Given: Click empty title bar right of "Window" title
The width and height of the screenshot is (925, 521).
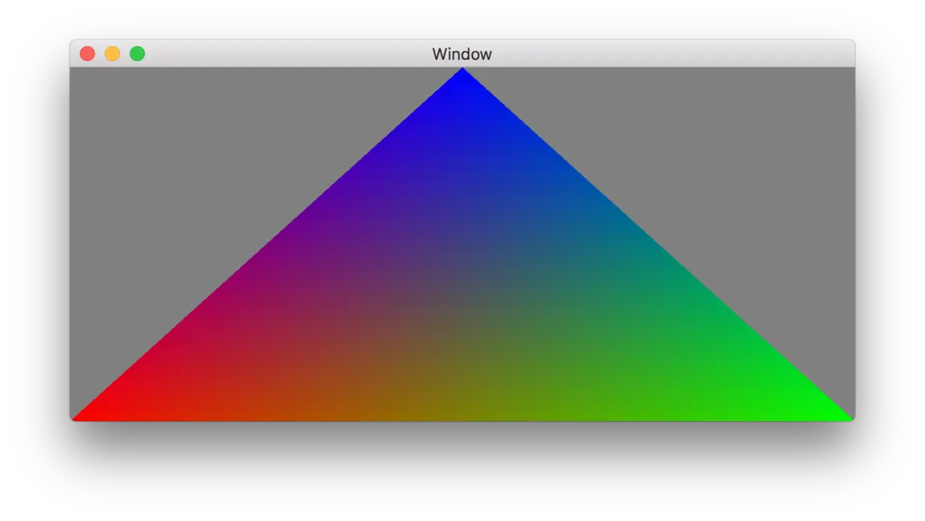Looking at the screenshot, I should [x=671, y=54].
